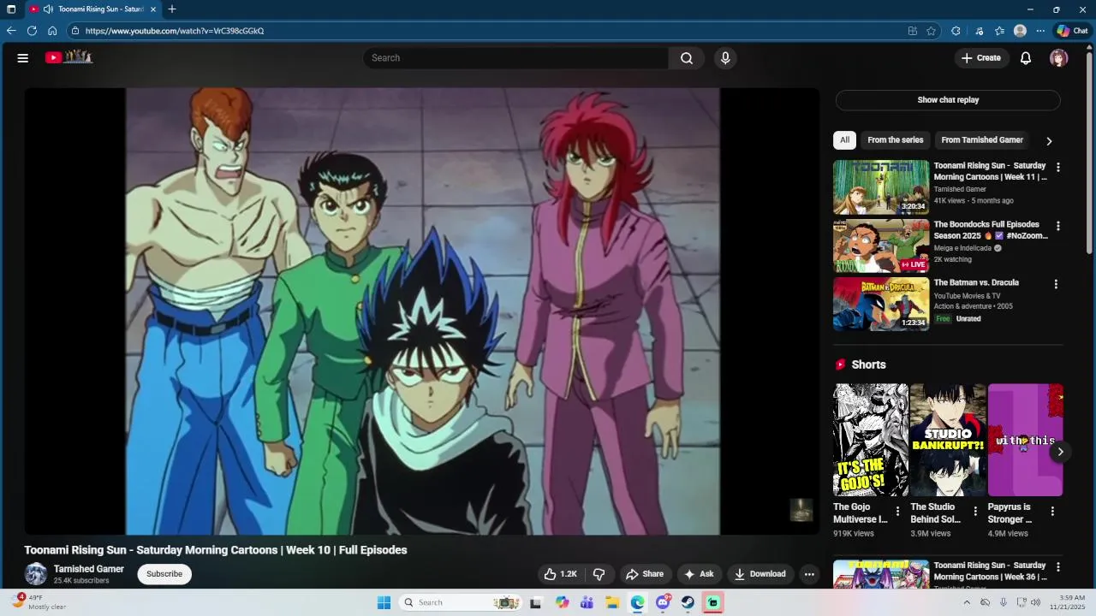Open 'It's the Gojo's' short thumbnail
Screen dimensions: 1096x616
(871, 440)
